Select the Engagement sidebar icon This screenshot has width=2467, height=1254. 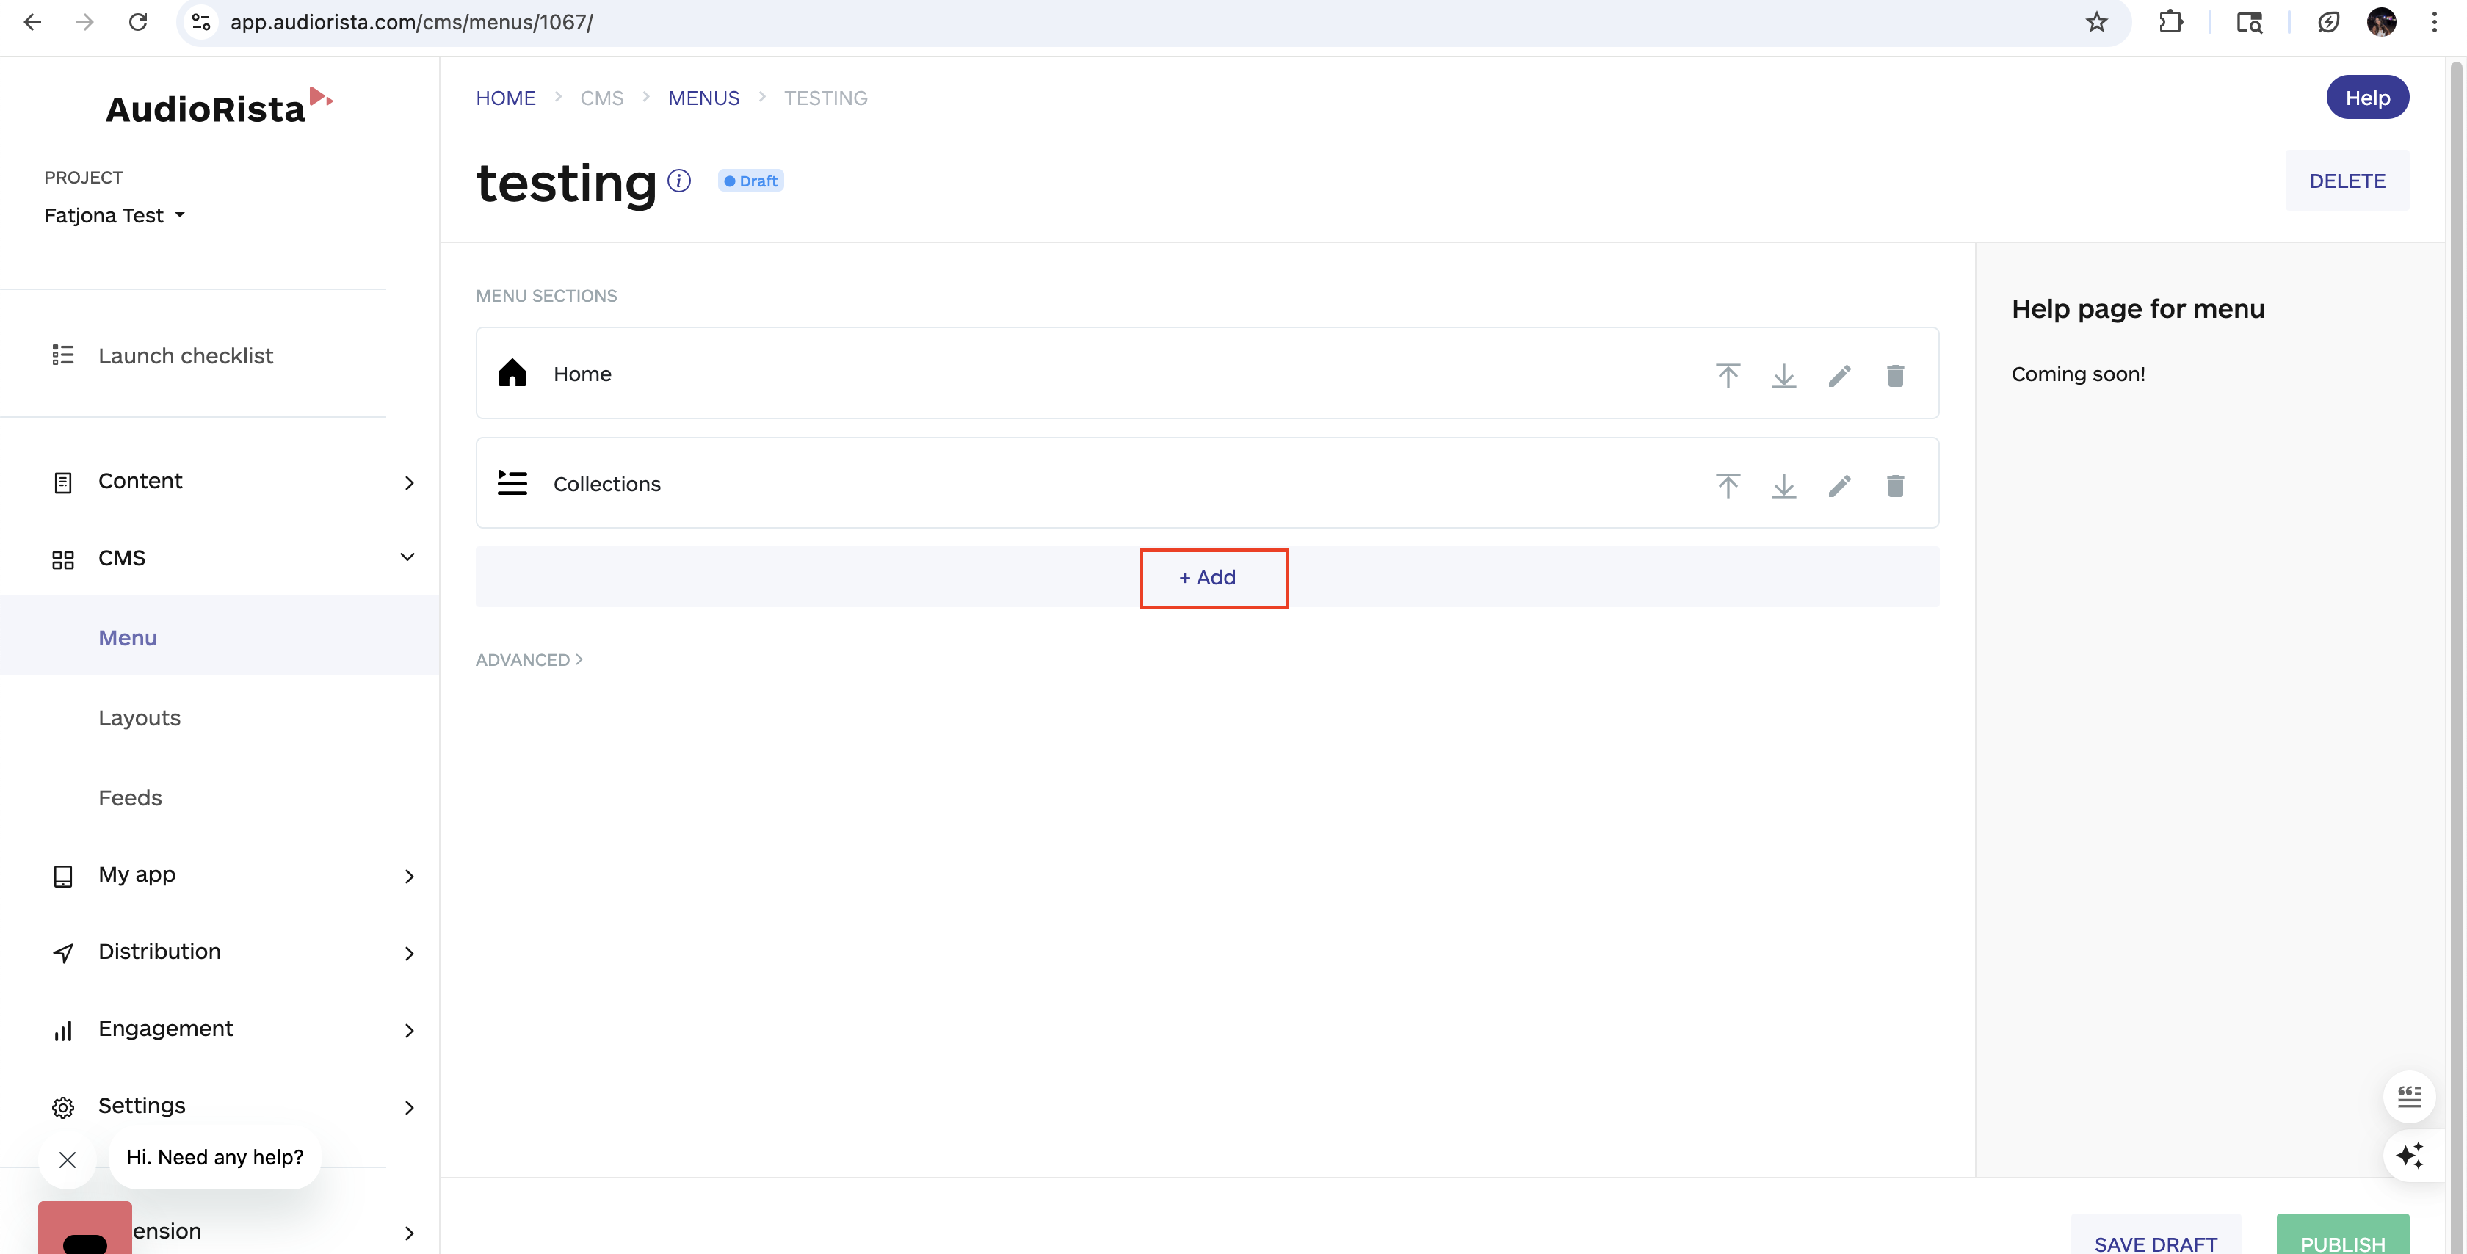coord(62,1030)
